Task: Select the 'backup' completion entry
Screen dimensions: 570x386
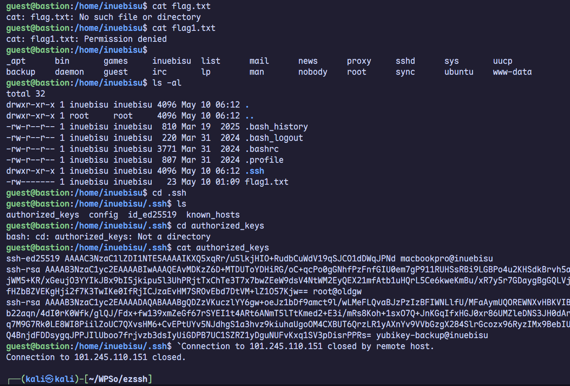Action: click(x=21, y=72)
